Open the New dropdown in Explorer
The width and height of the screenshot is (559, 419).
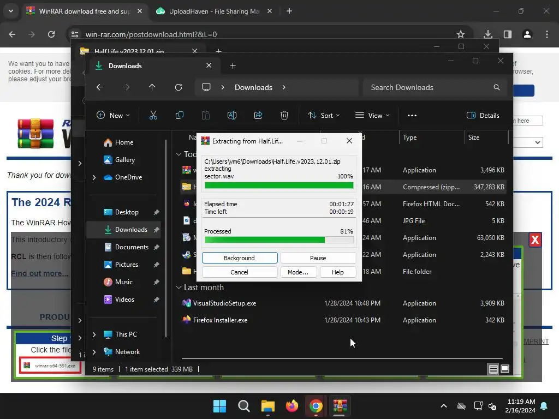(x=113, y=116)
